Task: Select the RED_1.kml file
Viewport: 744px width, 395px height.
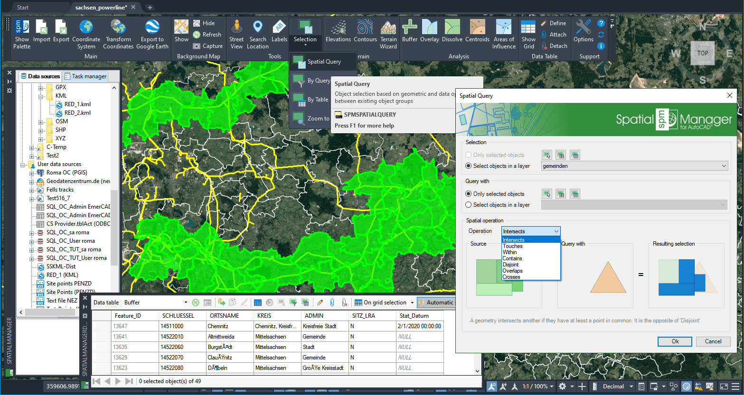Action: click(77, 104)
